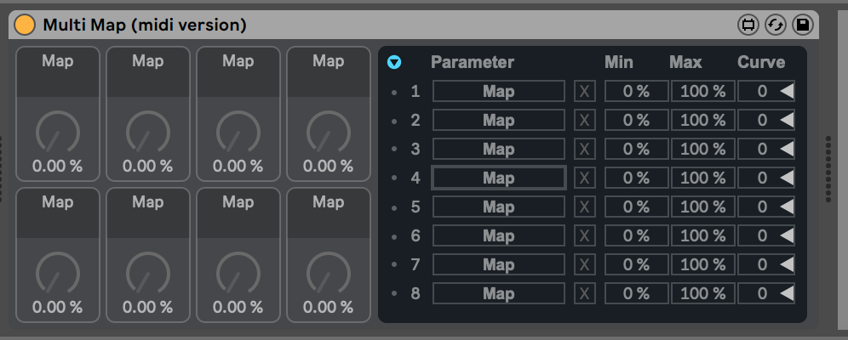Select the row 1 Min percent field
This screenshot has width=848, height=340.
coord(636,92)
